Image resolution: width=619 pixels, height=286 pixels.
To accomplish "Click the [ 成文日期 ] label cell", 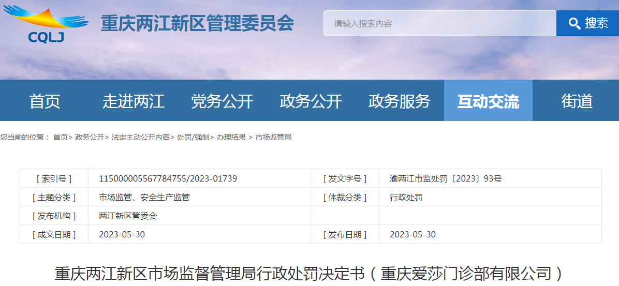I will click(x=54, y=234).
